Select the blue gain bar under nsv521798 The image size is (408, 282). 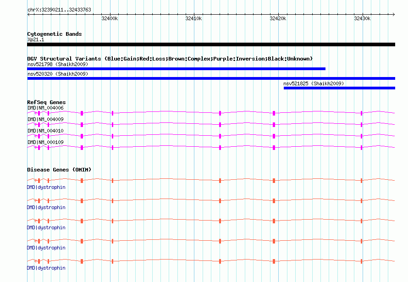point(176,69)
